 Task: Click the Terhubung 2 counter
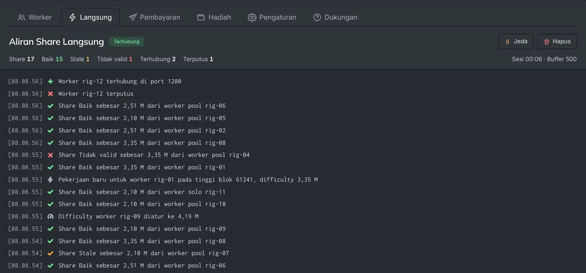click(158, 59)
